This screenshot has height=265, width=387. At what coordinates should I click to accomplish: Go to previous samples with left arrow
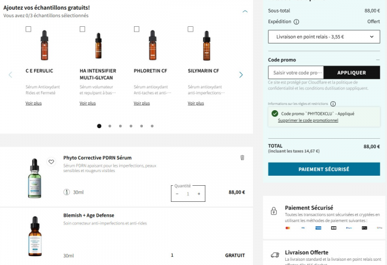click(10, 75)
